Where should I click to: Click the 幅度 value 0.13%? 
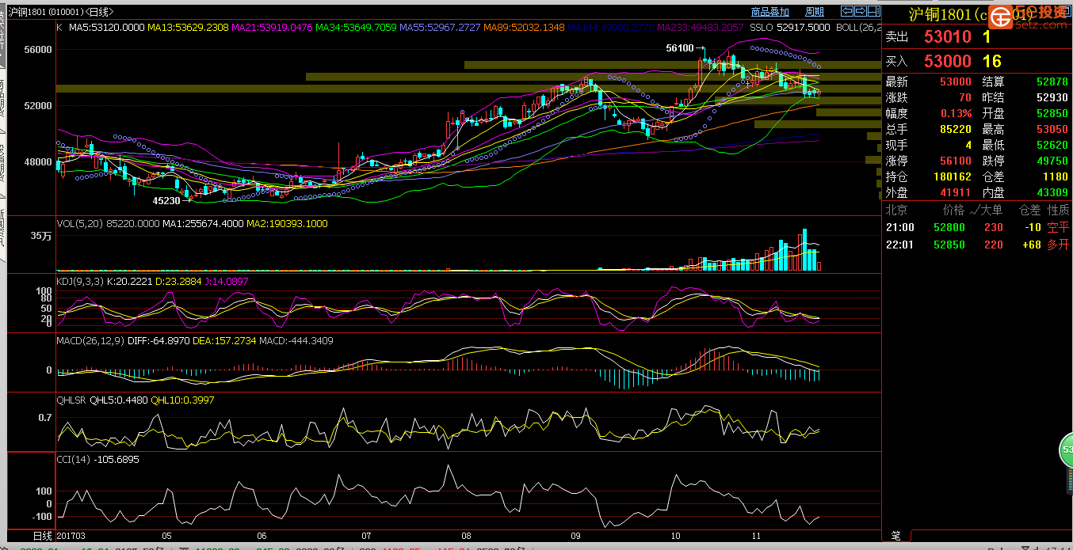[957, 114]
